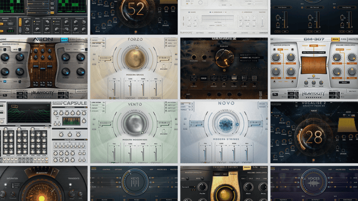This screenshot has height=201, width=358.
Task: Click the NOVO blue strings orb
Action: [226, 124]
